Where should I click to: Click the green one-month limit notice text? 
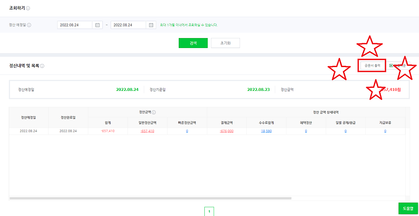pyautogui.click(x=189, y=25)
